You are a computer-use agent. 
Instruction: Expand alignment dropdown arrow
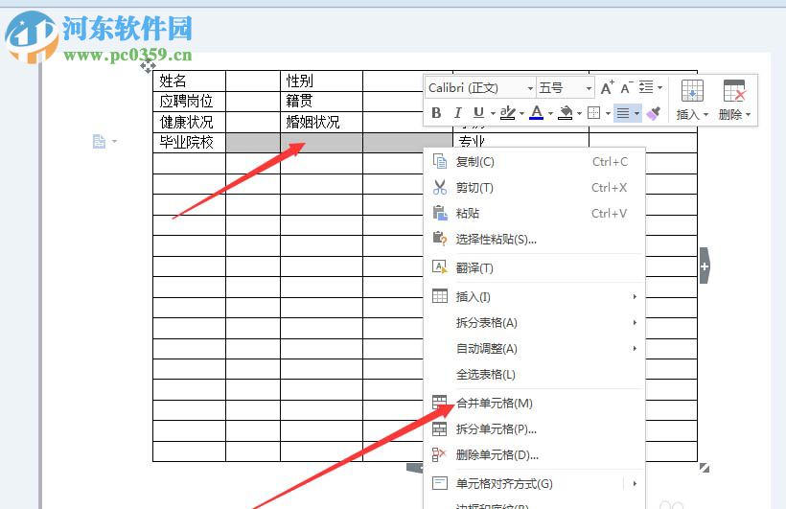click(636, 113)
